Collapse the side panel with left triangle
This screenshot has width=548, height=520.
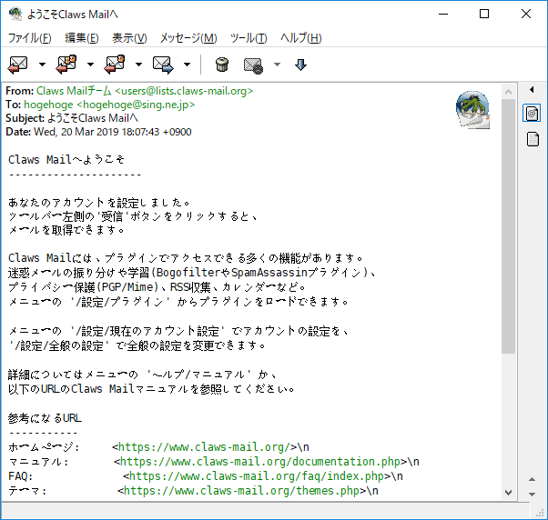(x=532, y=90)
